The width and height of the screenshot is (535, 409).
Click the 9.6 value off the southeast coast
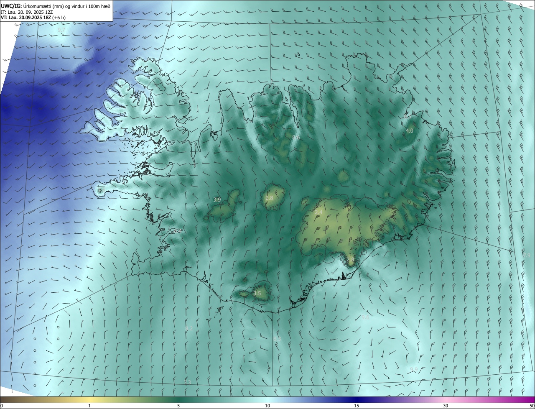365,317
